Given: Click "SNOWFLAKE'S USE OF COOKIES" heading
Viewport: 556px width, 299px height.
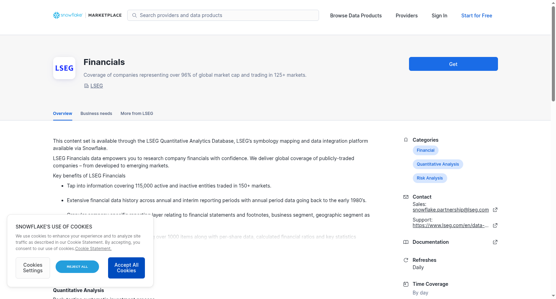Looking at the screenshot, I should 54,227.
